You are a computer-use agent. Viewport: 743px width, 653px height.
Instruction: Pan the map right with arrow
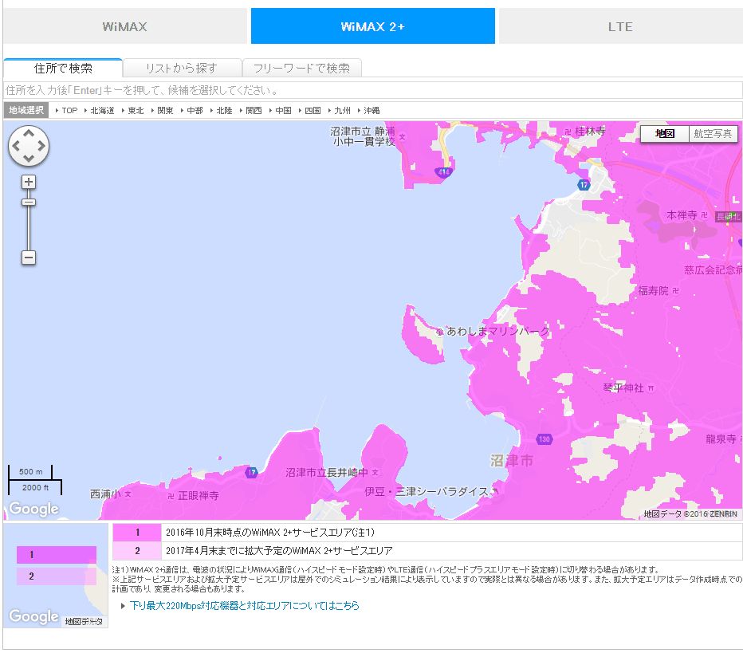(x=41, y=146)
